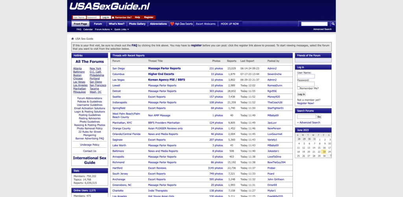Open the Wash. DC forum hotlink

[x=96, y=92]
